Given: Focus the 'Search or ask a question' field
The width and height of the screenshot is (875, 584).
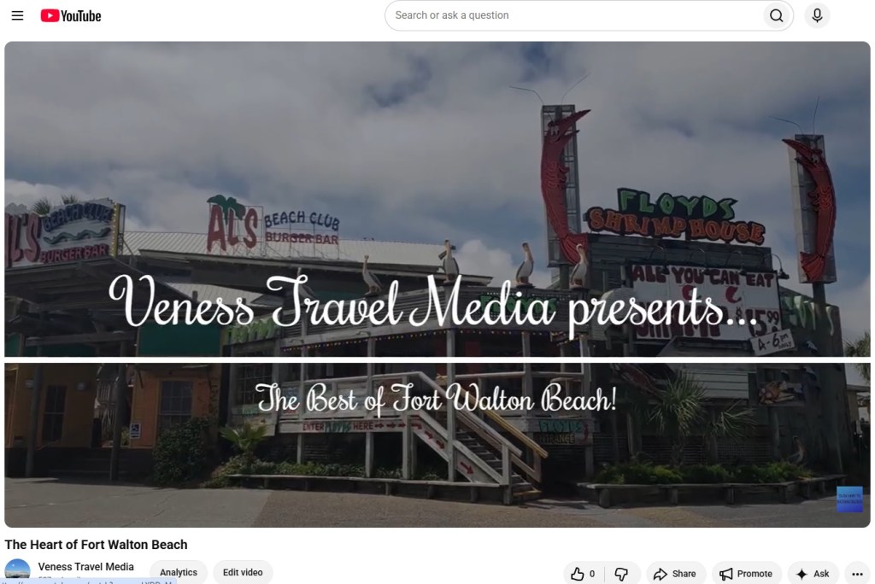Looking at the screenshot, I should [573, 15].
